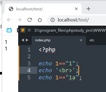The height and width of the screenshot is (92, 106).
Task: Close the localhost/test/ browser tab
Action: [x=76, y=9]
